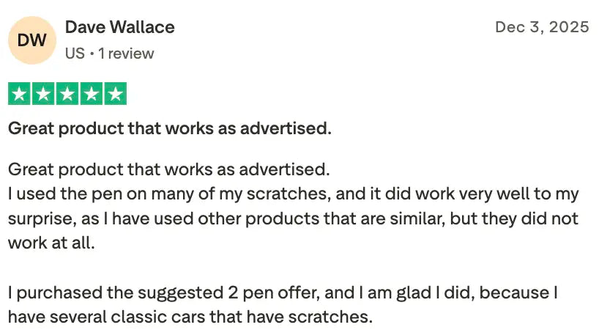Click the third star in the rating
The height and width of the screenshot is (330, 599).
point(67,94)
